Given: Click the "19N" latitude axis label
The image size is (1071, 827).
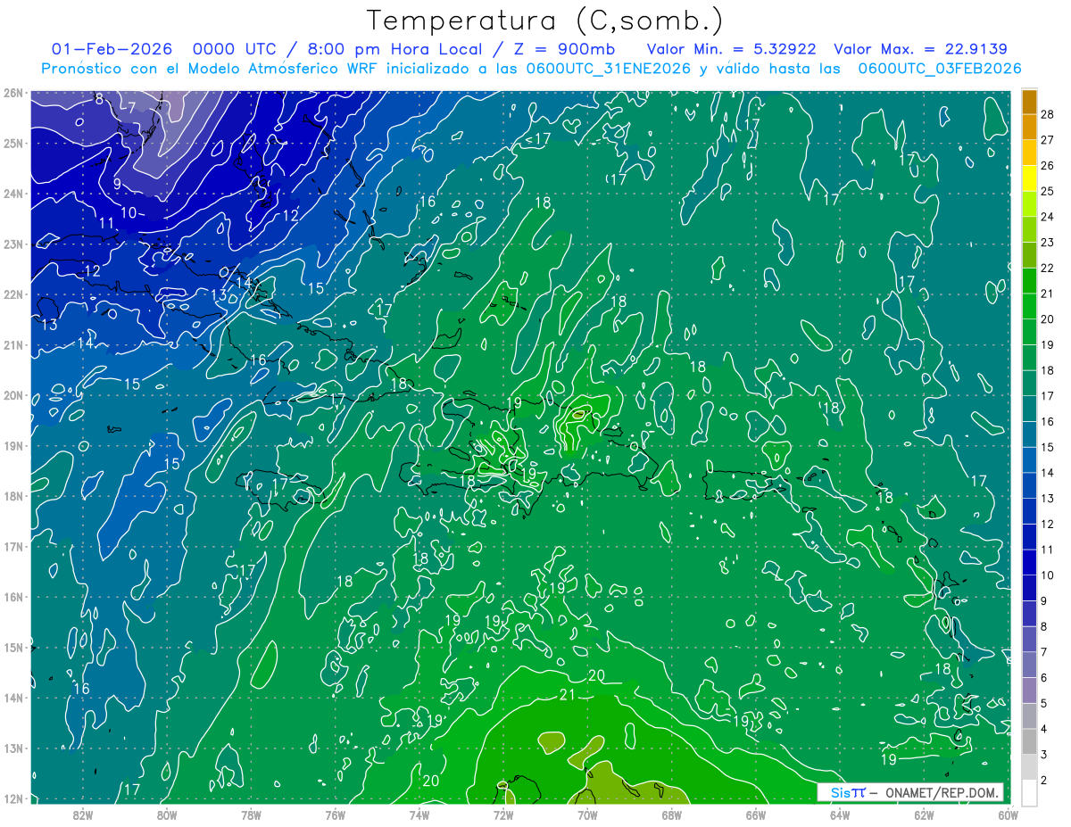Looking at the screenshot, I should pos(13,445).
